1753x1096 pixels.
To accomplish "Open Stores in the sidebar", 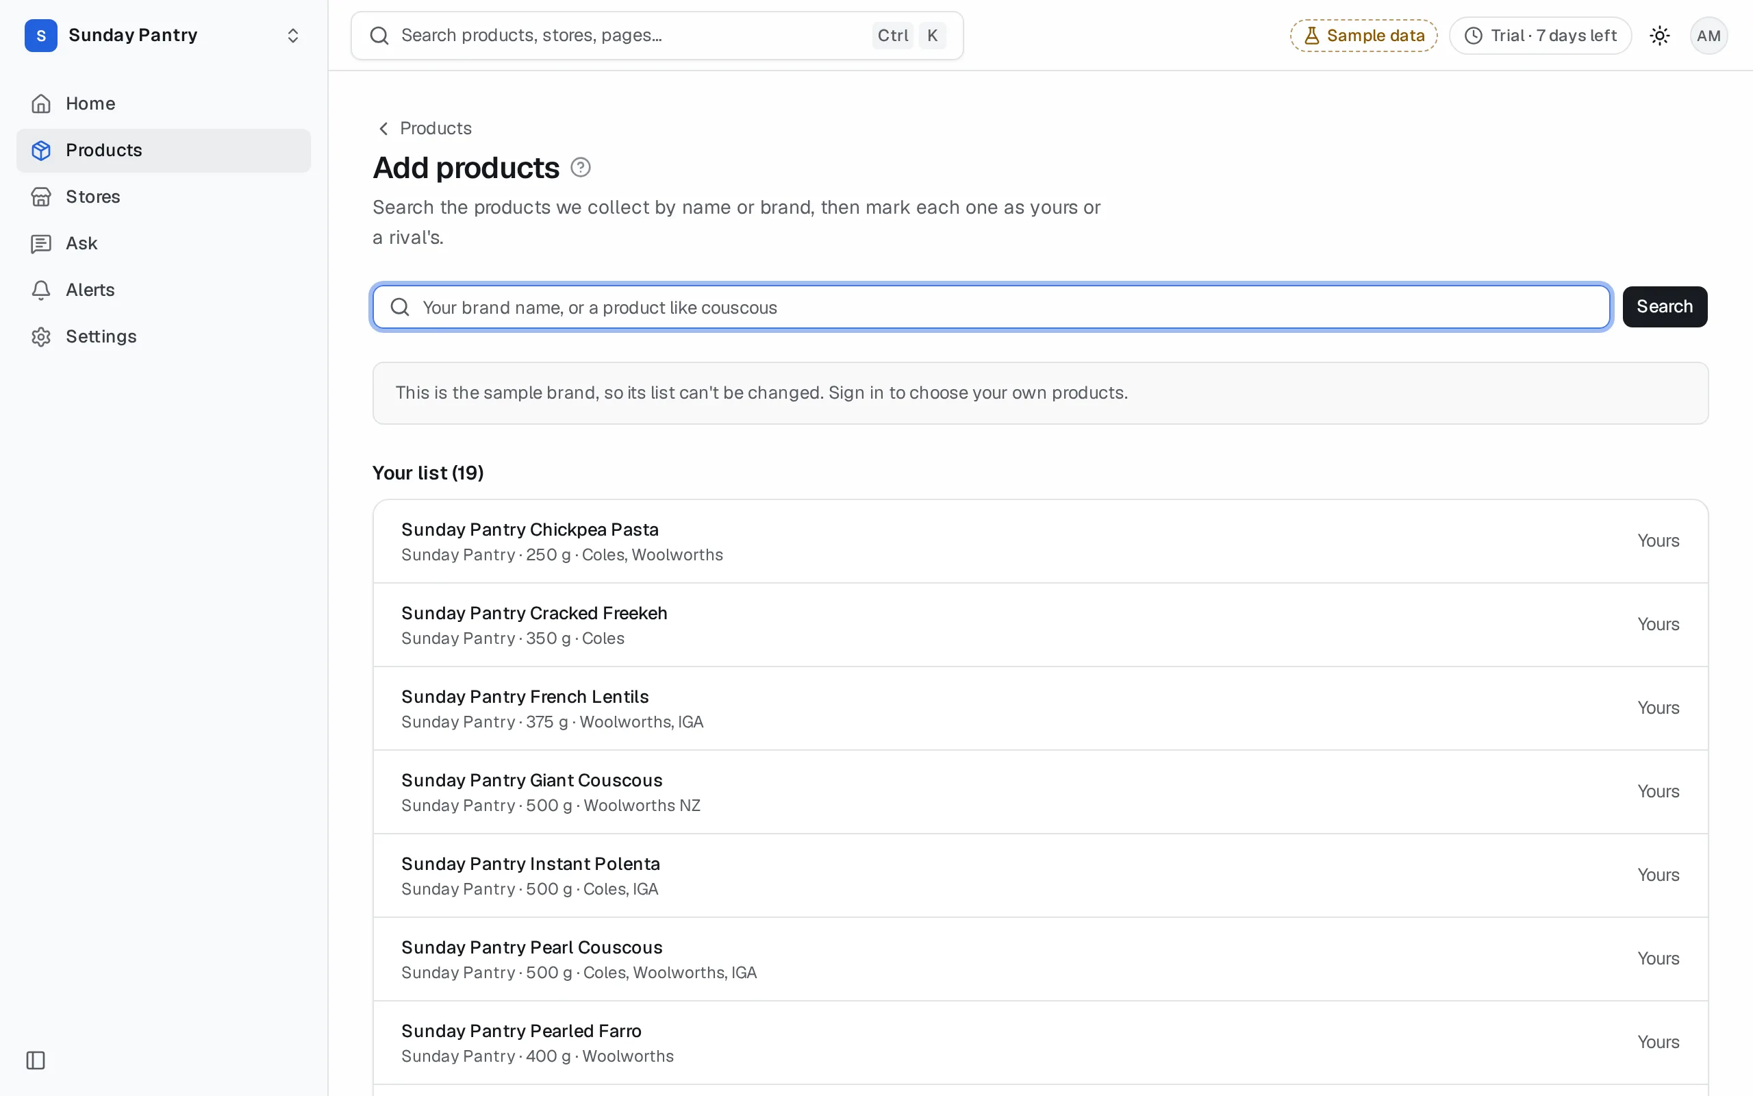I will [164, 197].
